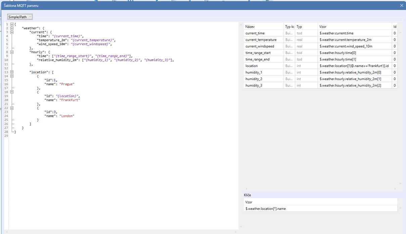The image size is (406, 234).
Task: Close the Šablona MQTT parseru window
Action: (401, 5)
